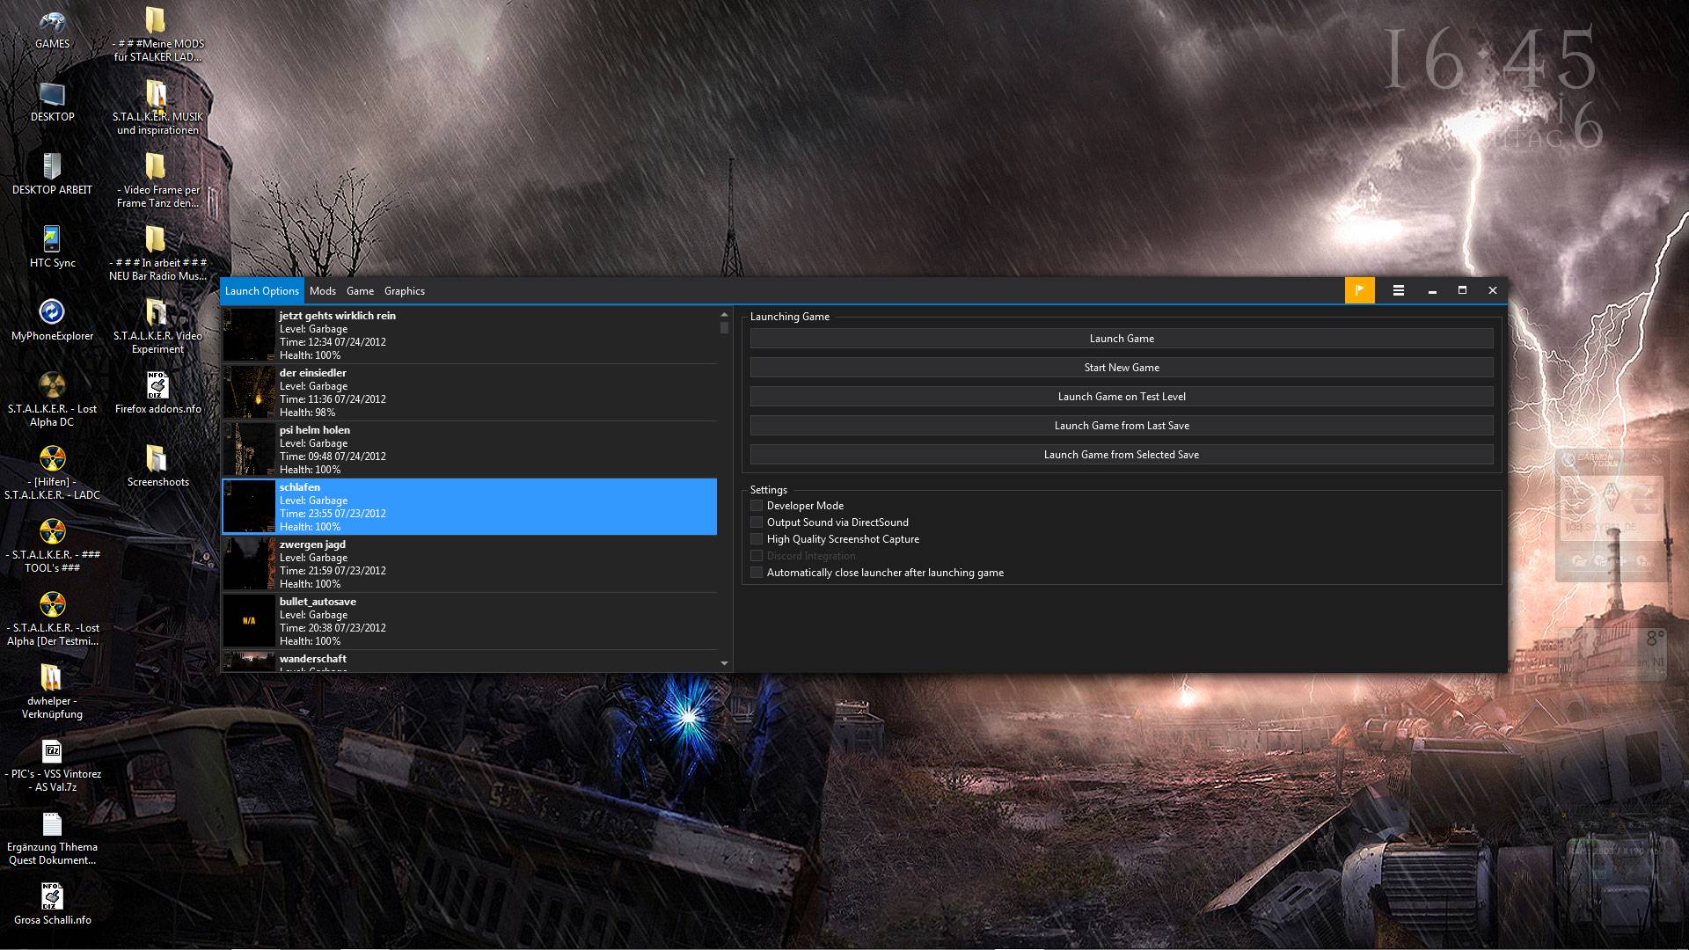The image size is (1689, 950).
Task: Enable the Developer Mode checkbox
Action: [x=757, y=506]
